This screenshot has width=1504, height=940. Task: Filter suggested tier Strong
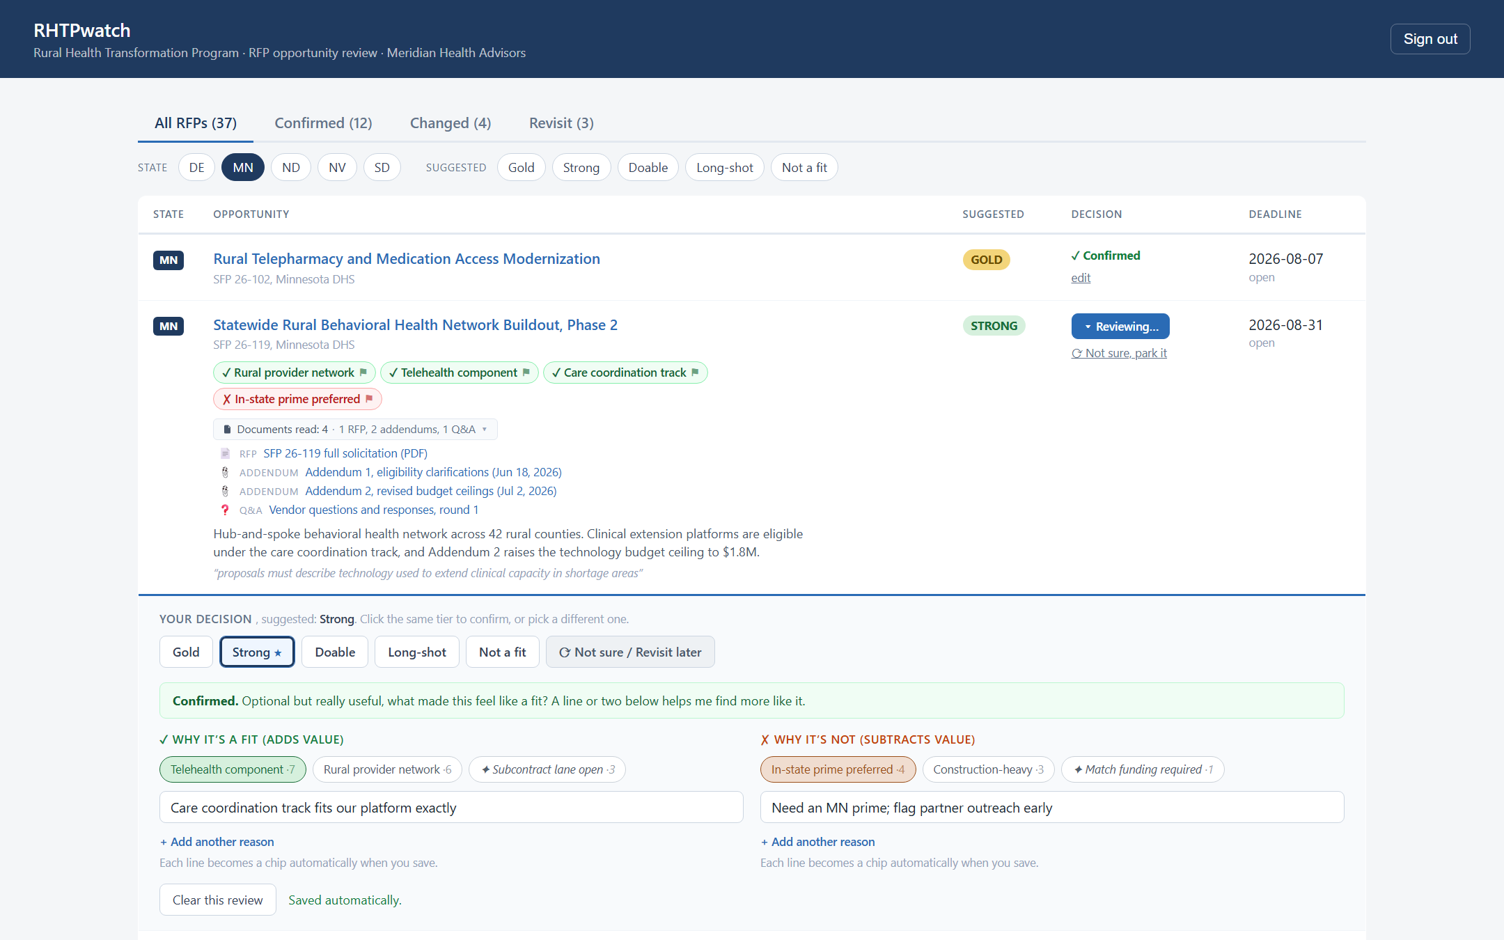581,167
